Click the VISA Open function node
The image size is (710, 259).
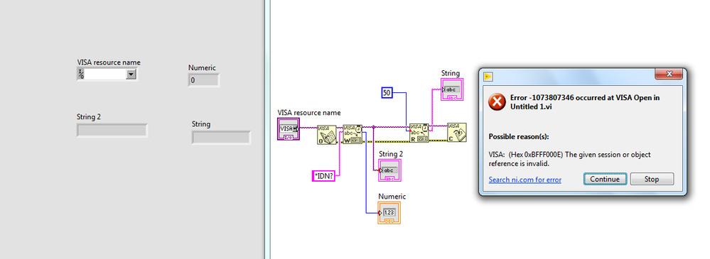click(326, 134)
